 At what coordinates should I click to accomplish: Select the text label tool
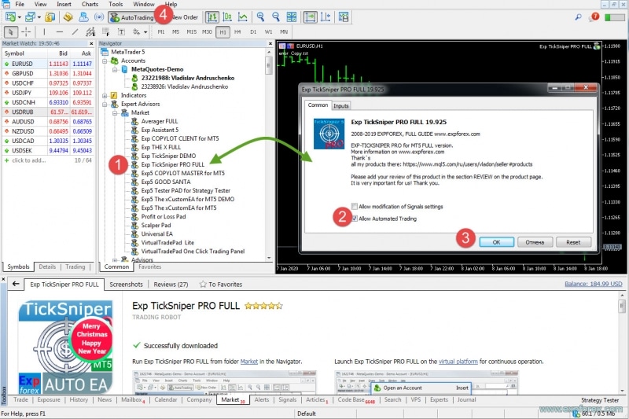[x=121, y=31]
